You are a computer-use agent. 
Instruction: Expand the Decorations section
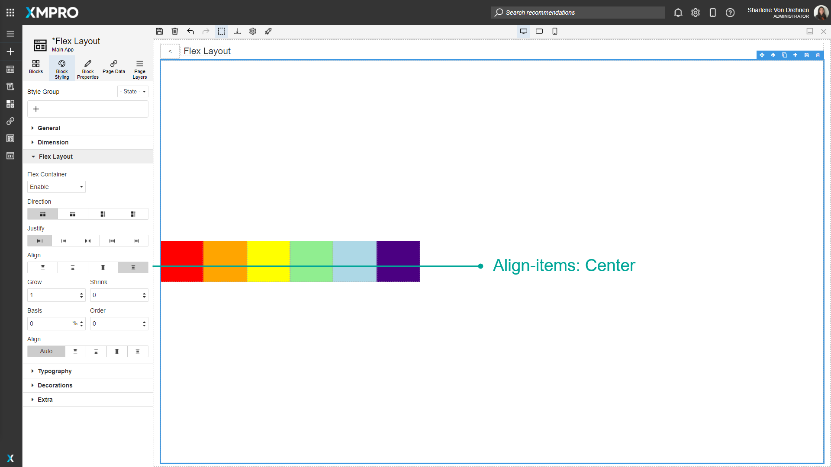[55, 385]
